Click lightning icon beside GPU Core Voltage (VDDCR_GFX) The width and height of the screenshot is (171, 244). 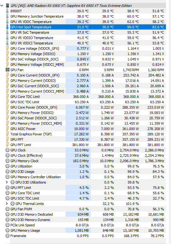(7, 48)
